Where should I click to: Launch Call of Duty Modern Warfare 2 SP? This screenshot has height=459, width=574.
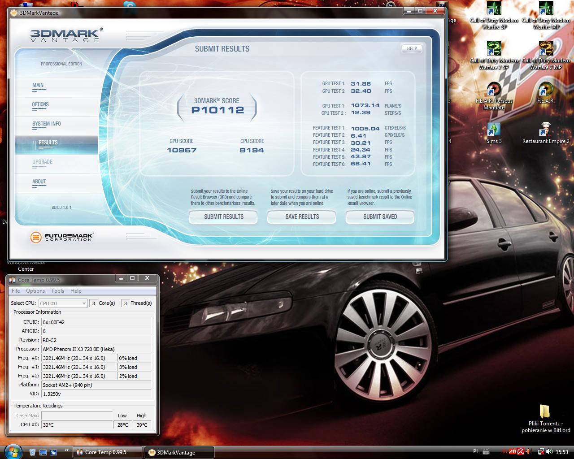(x=494, y=56)
